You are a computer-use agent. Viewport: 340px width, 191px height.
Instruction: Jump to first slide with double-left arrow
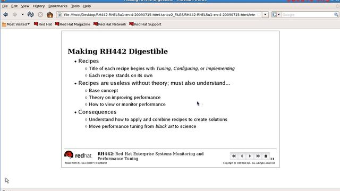(234, 156)
